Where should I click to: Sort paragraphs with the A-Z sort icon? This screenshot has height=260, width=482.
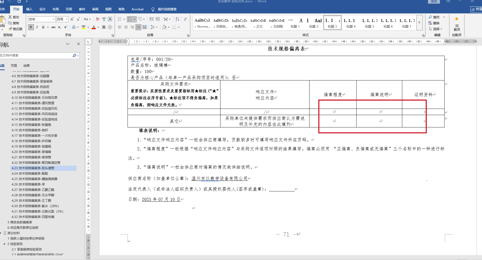177,19
